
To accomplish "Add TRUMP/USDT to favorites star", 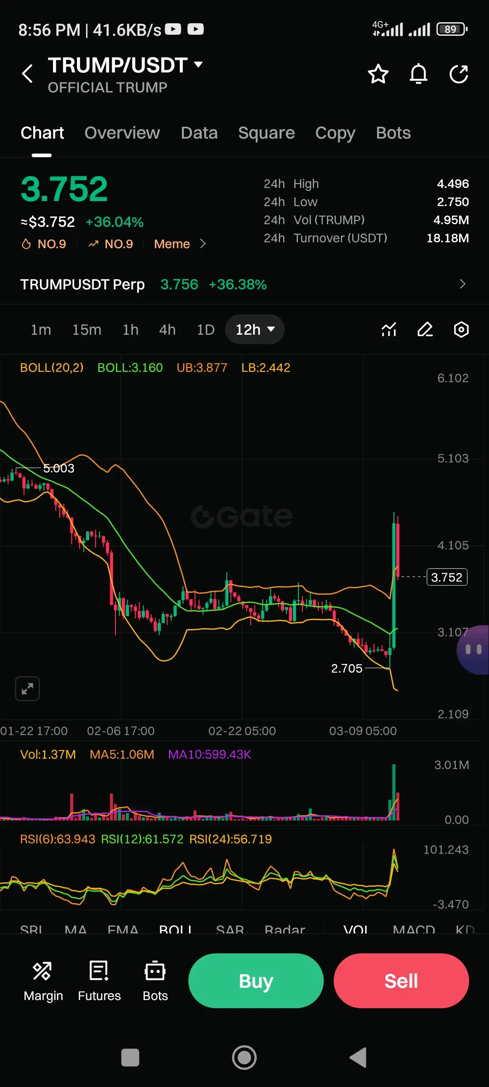I will tap(378, 74).
